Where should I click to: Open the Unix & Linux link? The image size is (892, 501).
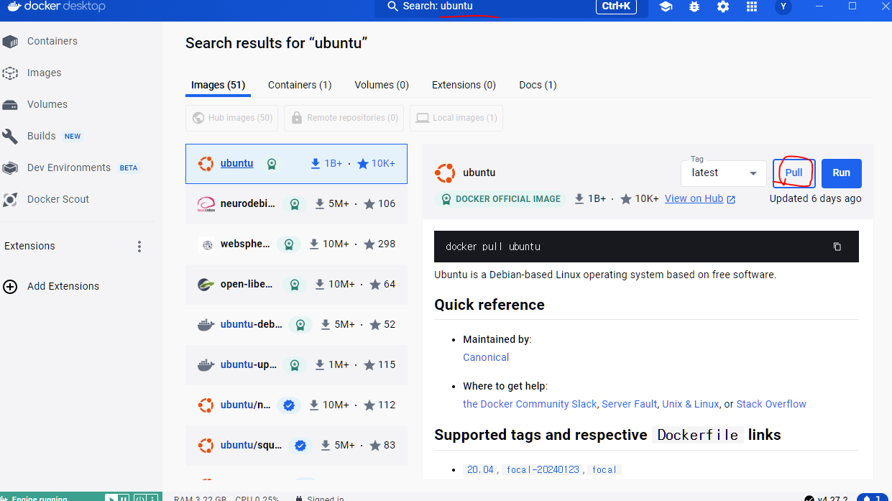pos(691,405)
